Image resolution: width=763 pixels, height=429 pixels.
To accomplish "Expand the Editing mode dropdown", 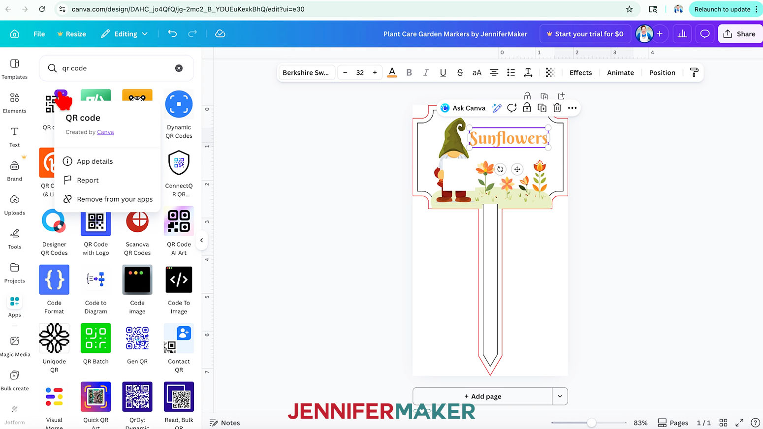I will click(124, 34).
